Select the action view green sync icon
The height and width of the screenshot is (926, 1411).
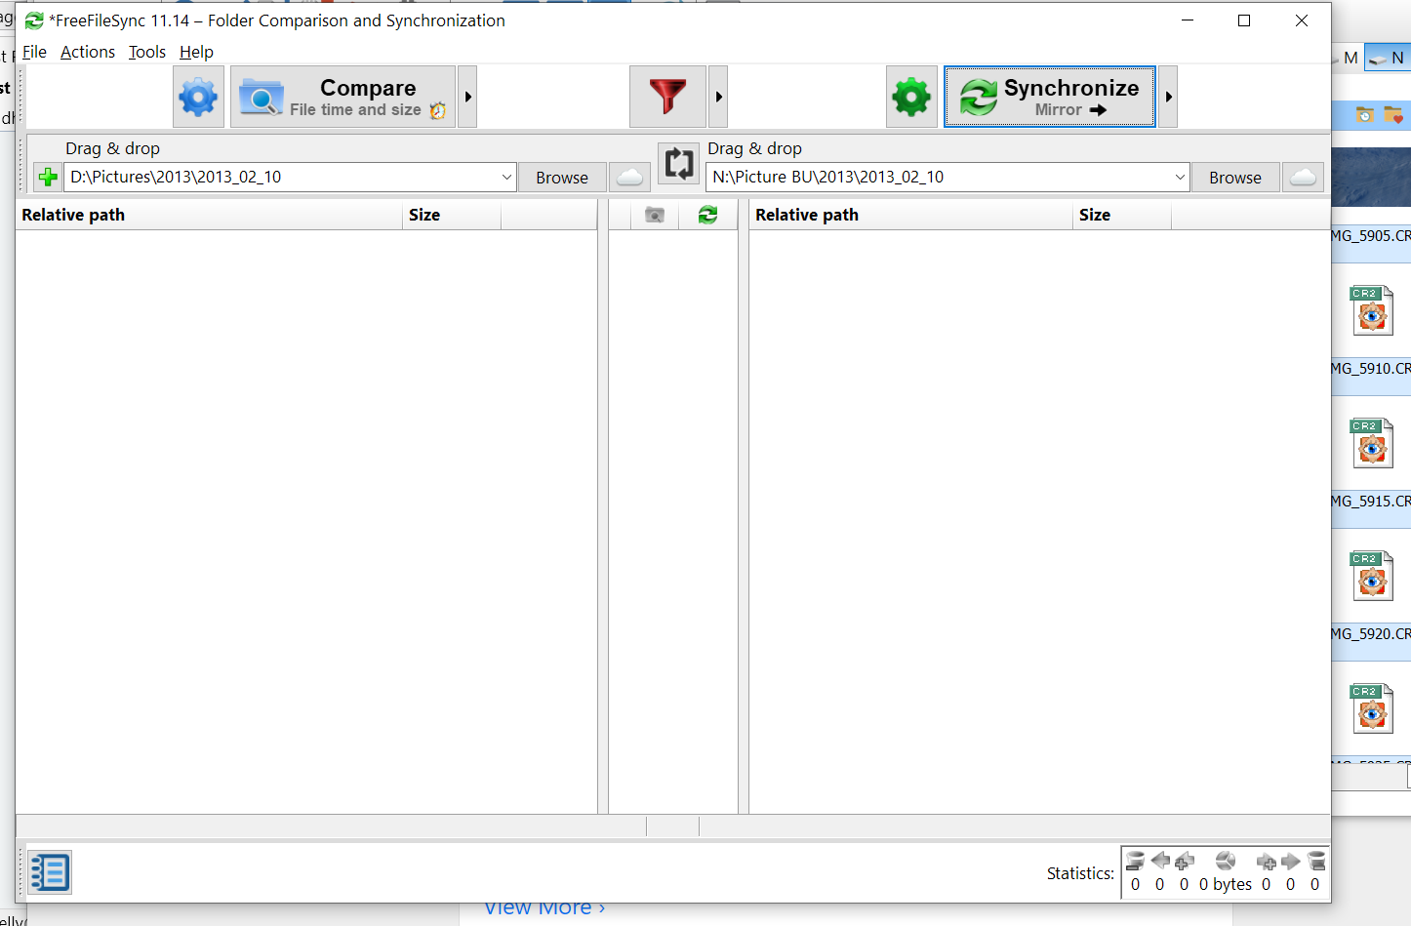click(707, 215)
